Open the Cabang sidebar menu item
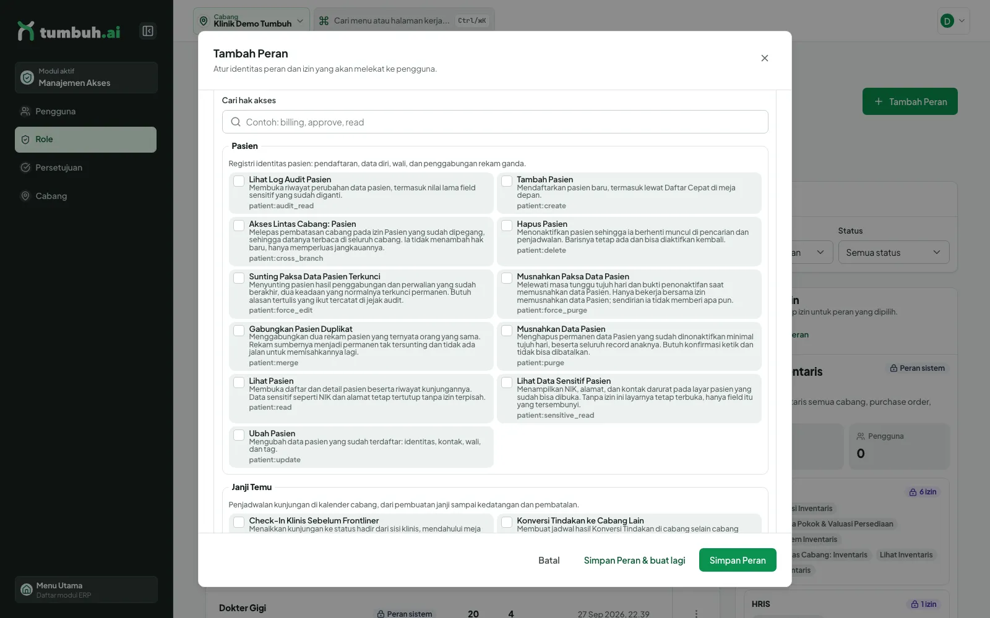Screen dimensions: 990x618 (85, 196)
